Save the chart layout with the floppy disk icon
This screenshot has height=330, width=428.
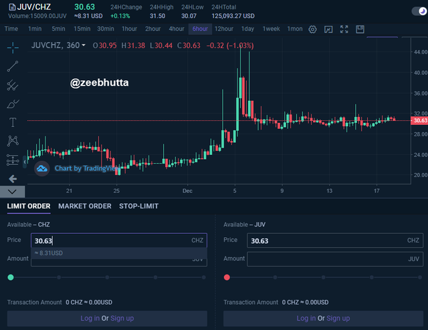(x=360, y=29)
